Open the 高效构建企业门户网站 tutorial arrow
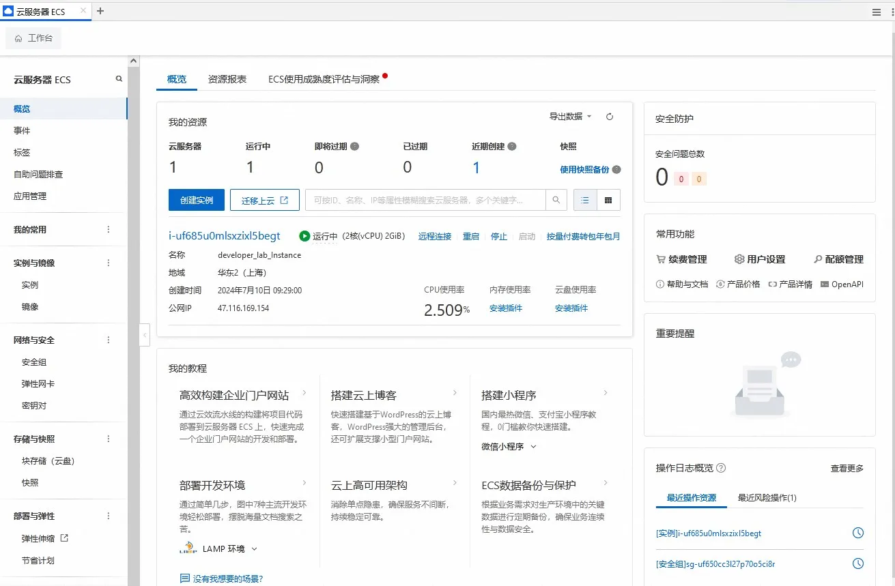This screenshot has height=586, width=895. 304,393
